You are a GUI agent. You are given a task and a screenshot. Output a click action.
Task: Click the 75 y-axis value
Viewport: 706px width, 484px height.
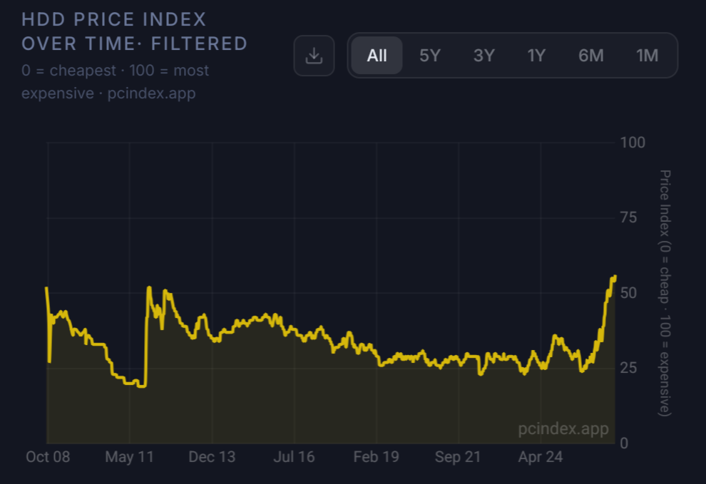coord(628,218)
